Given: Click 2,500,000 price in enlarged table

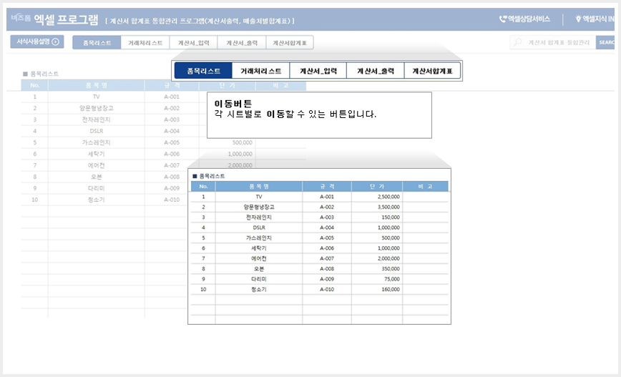Looking at the screenshot, I should 388,197.
